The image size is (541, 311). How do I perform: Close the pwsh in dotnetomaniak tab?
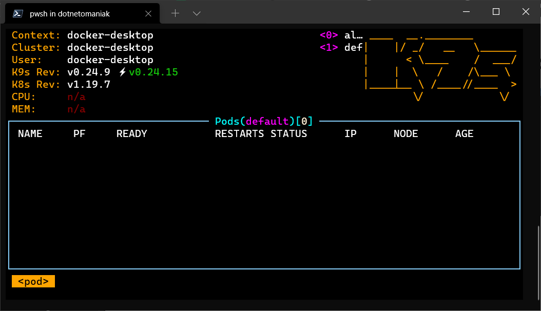[148, 13]
